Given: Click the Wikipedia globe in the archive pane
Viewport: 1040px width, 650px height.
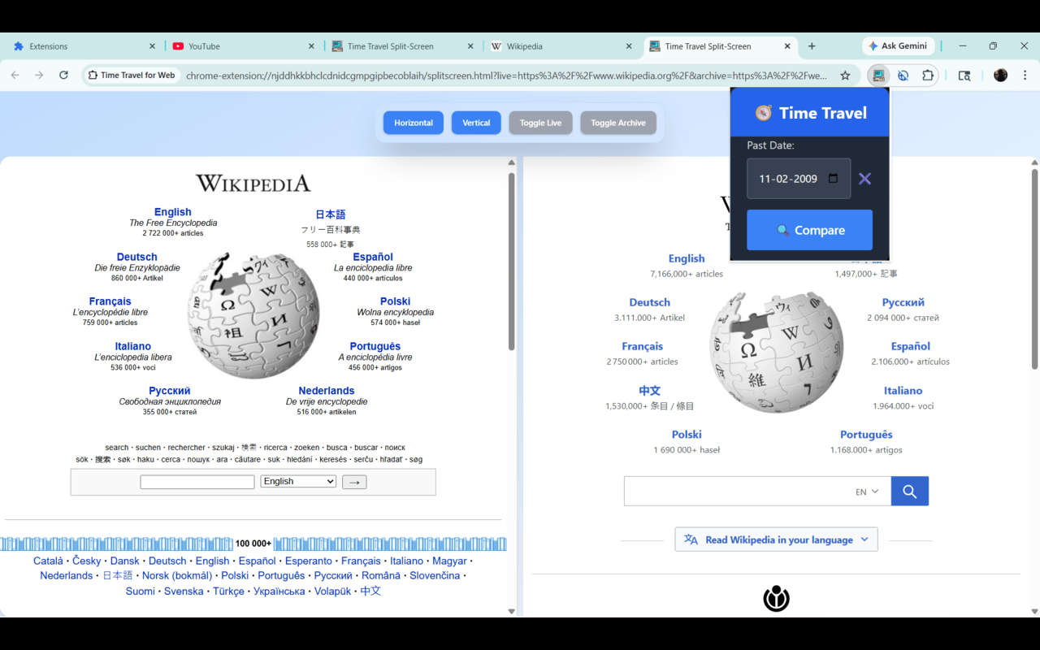Looking at the screenshot, I should pos(254,314).
